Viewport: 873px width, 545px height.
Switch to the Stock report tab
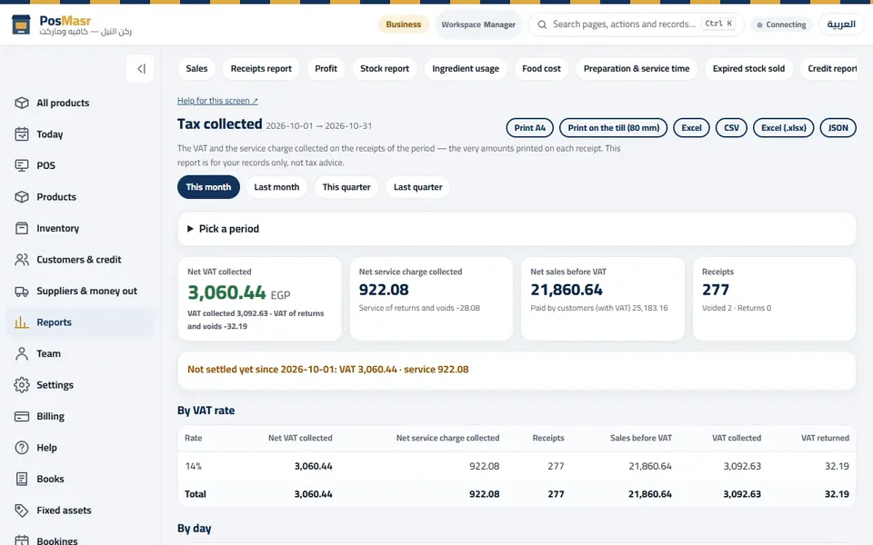point(384,68)
